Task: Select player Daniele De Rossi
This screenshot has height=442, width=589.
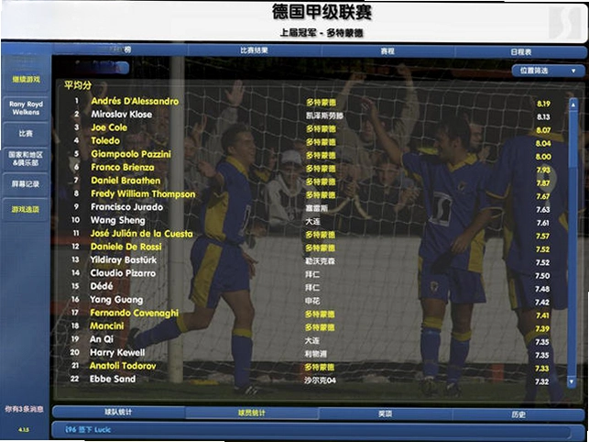Action: tap(125, 247)
